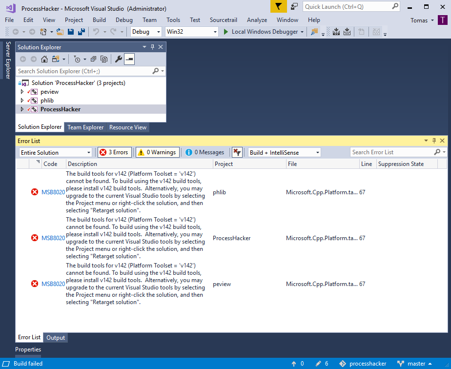The image size is (451, 369).
Task: Open Entire Solution scope dropdown
Action: tap(55, 152)
